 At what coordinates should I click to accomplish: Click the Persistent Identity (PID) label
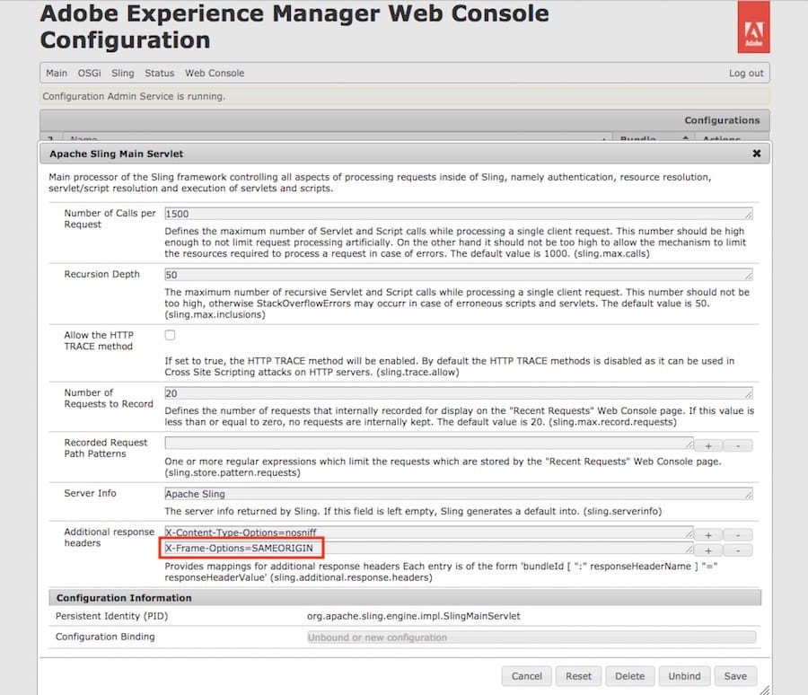point(112,616)
